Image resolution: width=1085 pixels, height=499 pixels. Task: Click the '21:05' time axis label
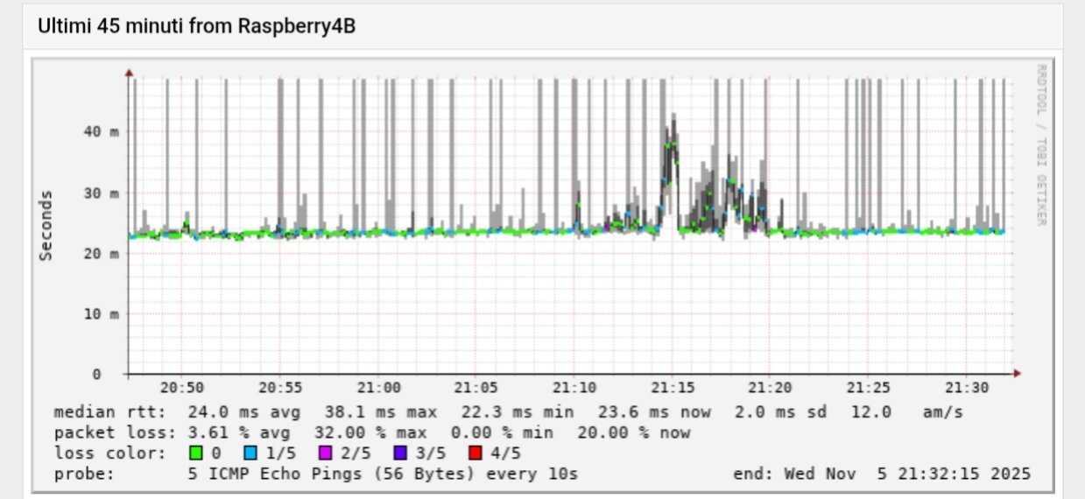click(476, 387)
